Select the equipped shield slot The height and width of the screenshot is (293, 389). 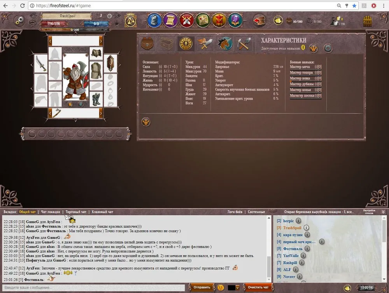[110, 63]
